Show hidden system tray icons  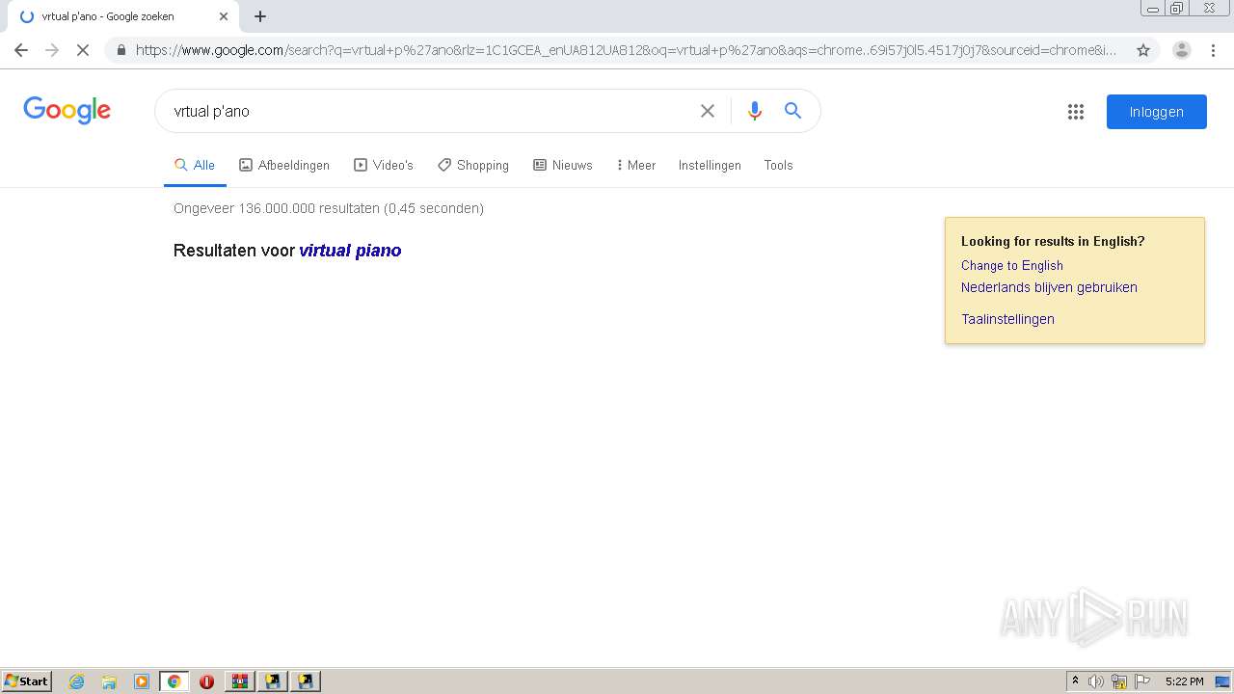tap(1076, 681)
